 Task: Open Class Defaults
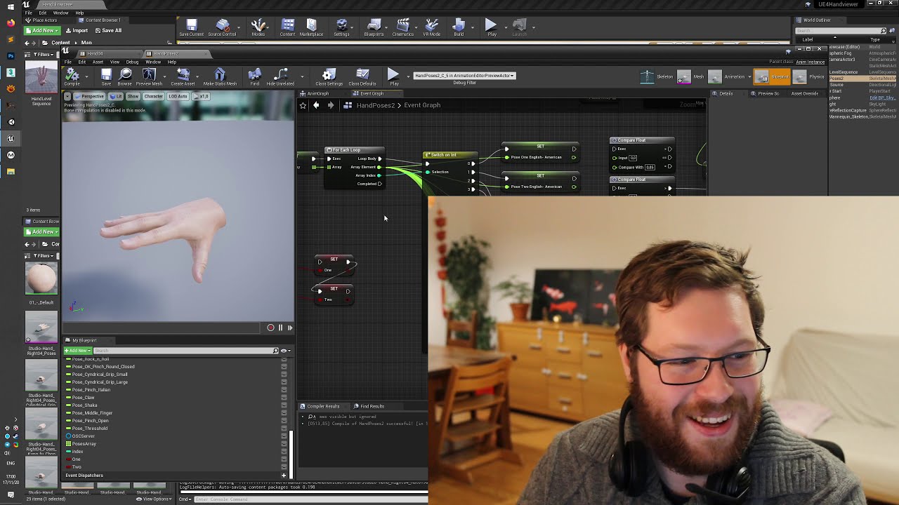362,76
